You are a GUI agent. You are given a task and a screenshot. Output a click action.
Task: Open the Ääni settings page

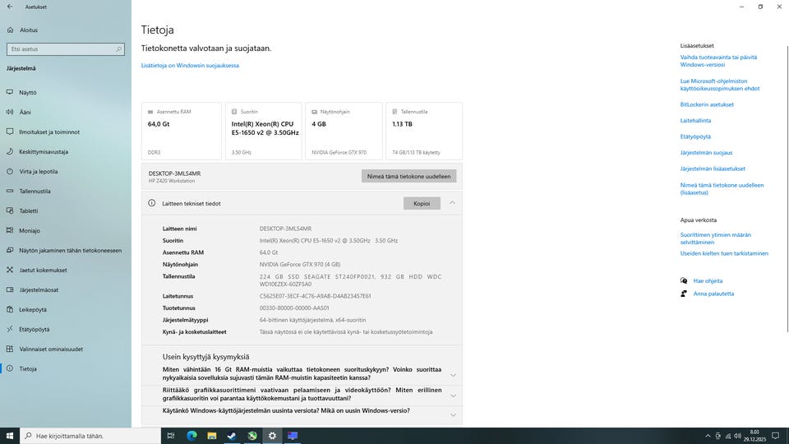[25, 113]
